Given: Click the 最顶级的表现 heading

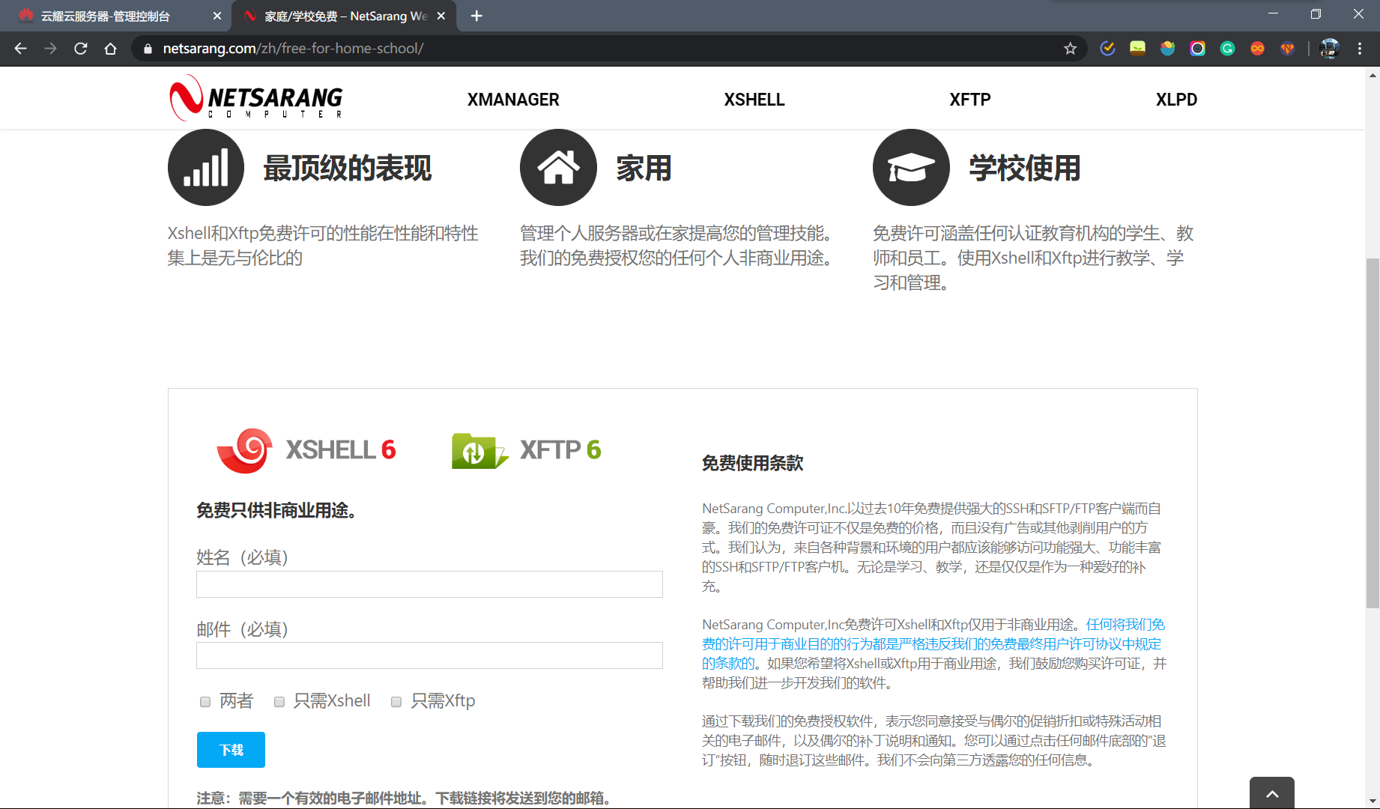Looking at the screenshot, I should pyautogui.click(x=348, y=169).
